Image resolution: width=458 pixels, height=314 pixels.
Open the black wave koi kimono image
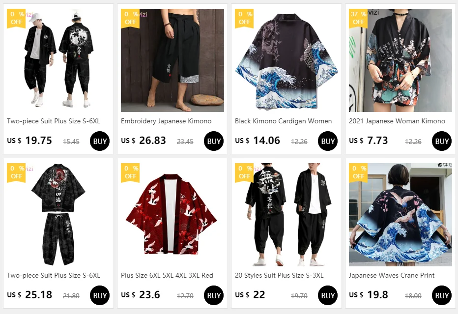click(x=286, y=60)
